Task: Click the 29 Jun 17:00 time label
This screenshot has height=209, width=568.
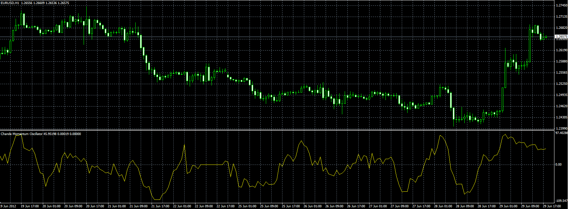Action: click(552, 206)
